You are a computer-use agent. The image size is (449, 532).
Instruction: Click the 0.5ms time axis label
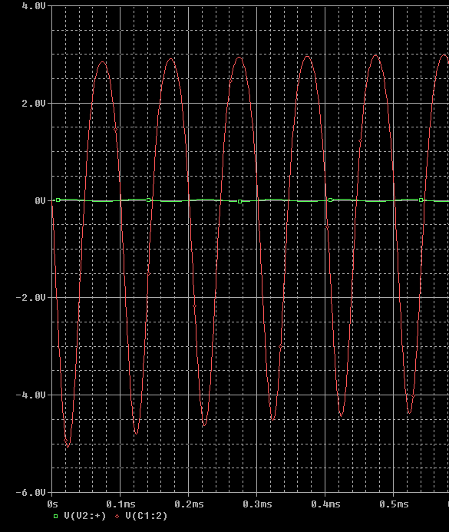pyautogui.click(x=394, y=504)
